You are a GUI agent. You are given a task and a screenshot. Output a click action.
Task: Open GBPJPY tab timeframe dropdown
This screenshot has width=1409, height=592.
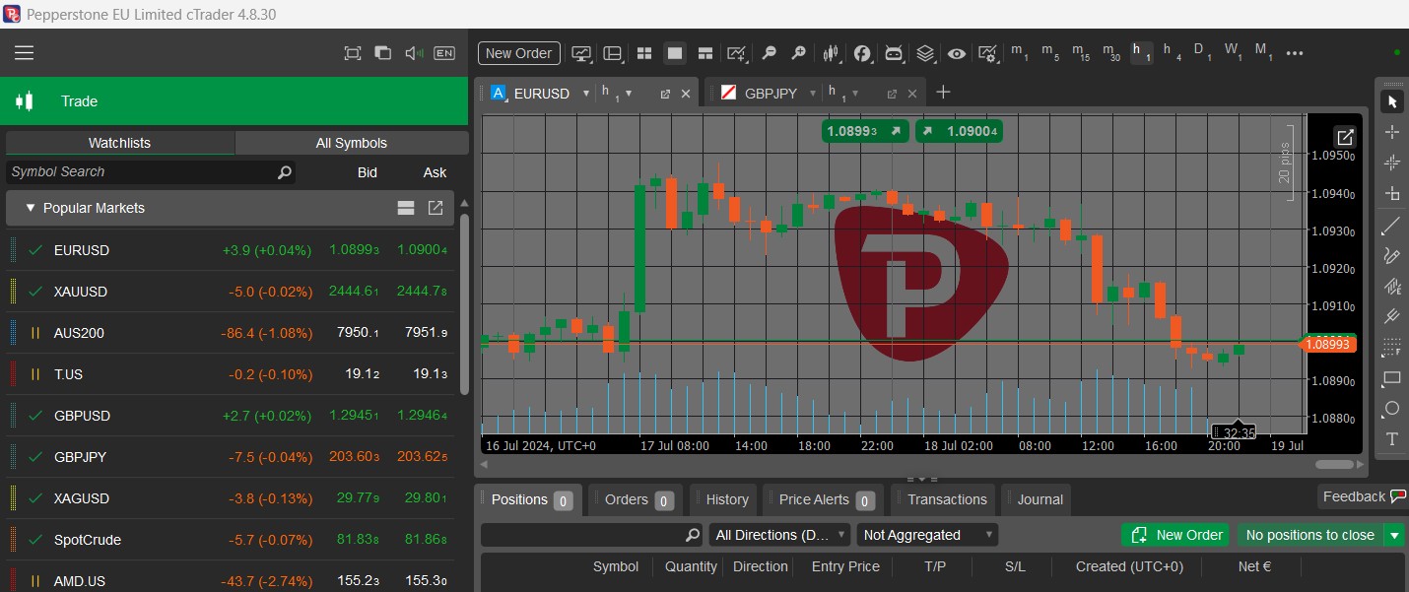tap(855, 94)
